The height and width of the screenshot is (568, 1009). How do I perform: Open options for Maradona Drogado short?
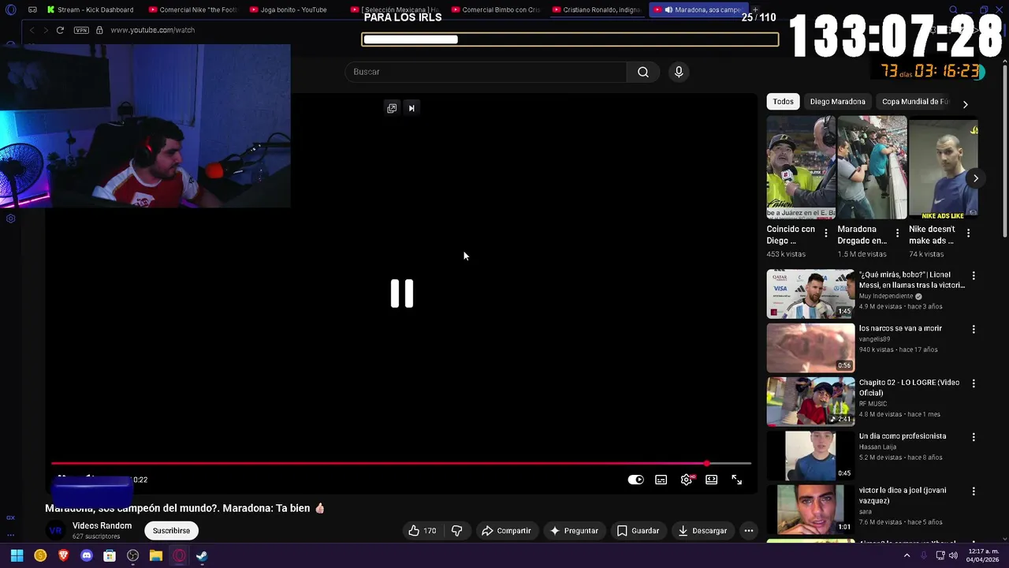click(896, 234)
